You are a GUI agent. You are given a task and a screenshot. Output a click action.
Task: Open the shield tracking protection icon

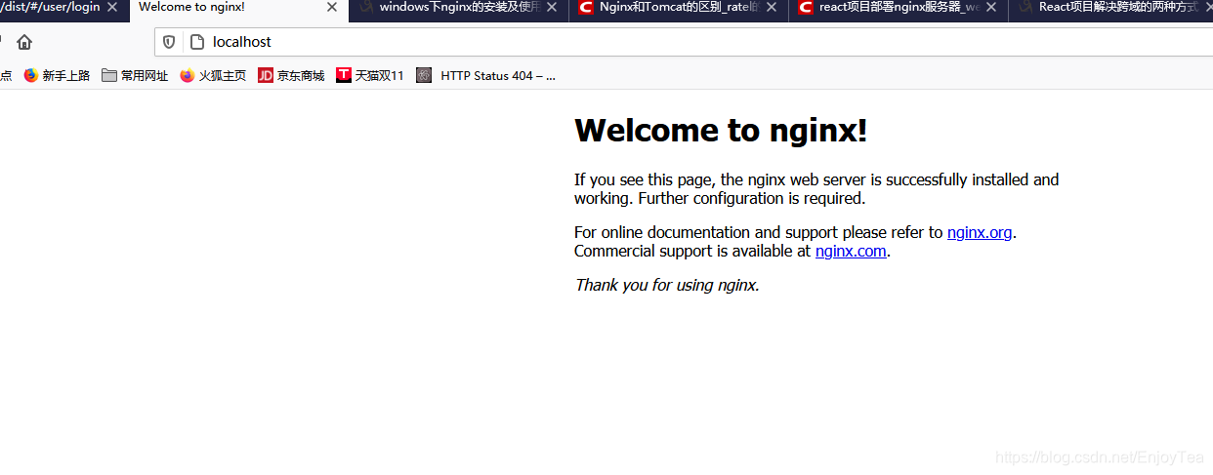pyautogui.click(x=169, y=42)
